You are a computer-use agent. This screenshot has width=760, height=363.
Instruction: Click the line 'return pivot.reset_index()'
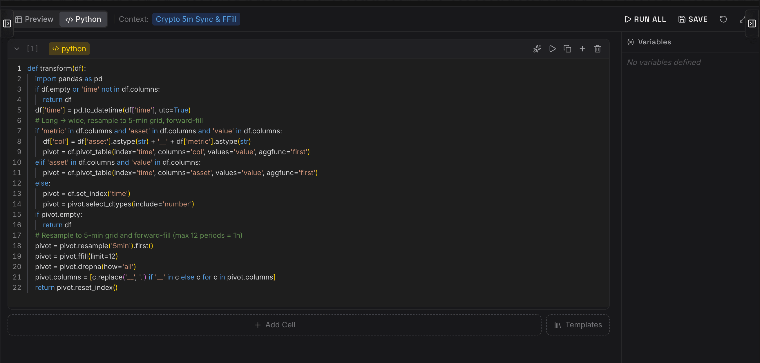coord(76,288)
